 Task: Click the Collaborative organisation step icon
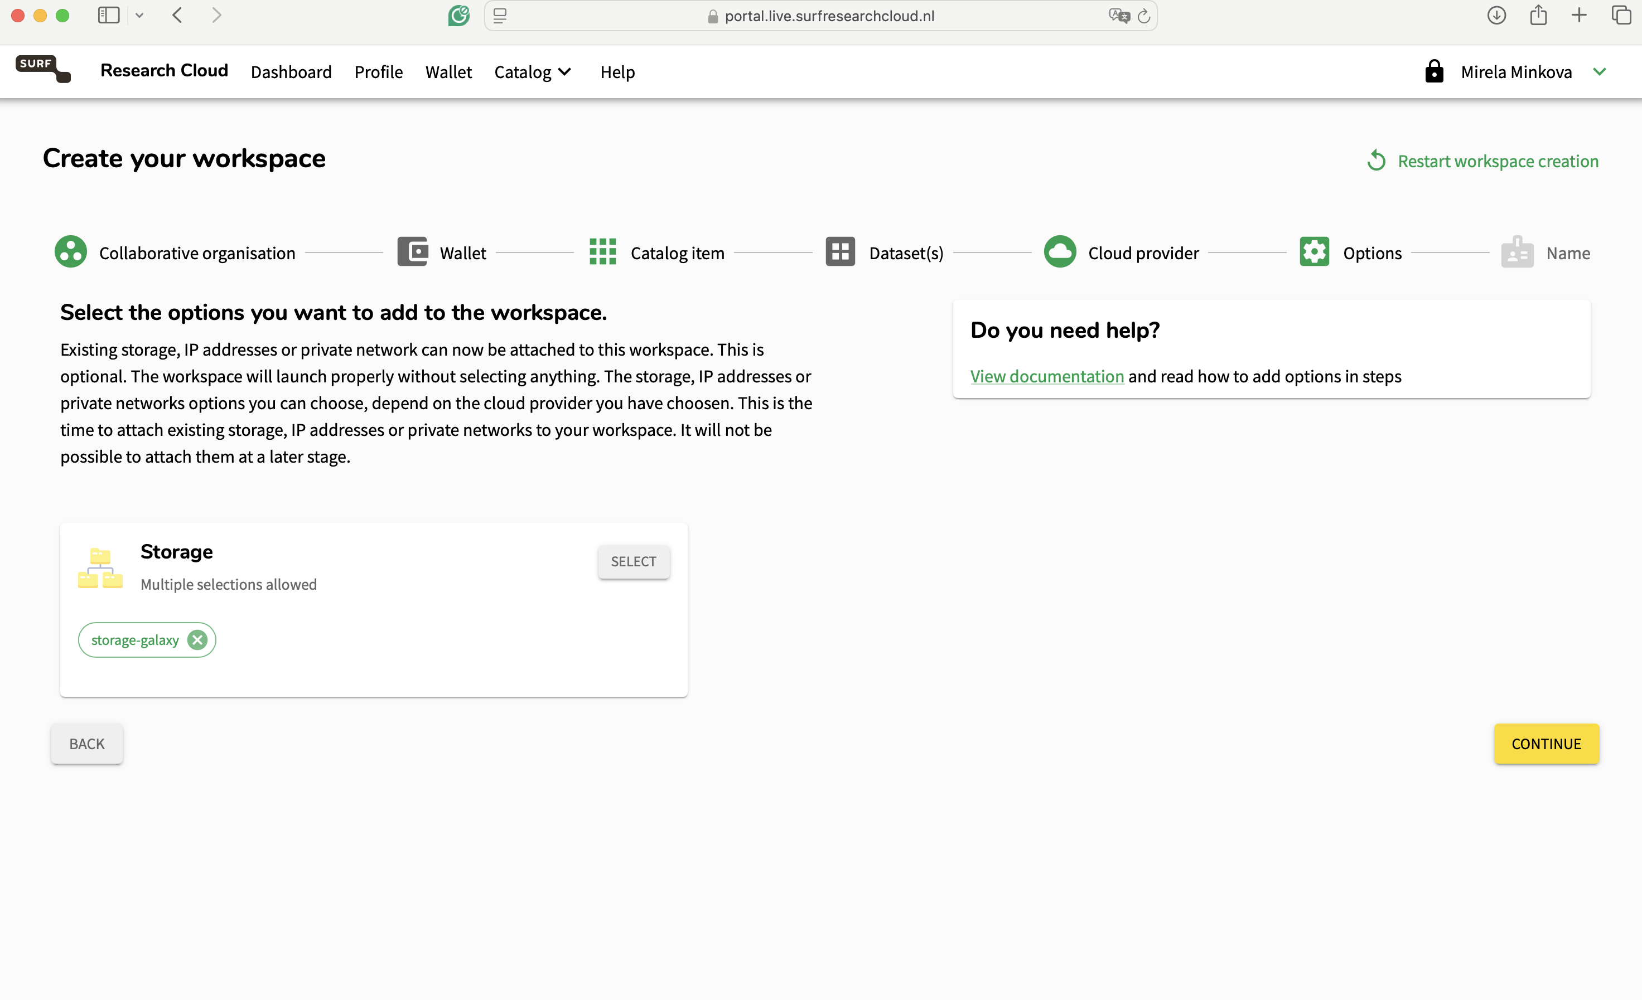click(71, 253)
